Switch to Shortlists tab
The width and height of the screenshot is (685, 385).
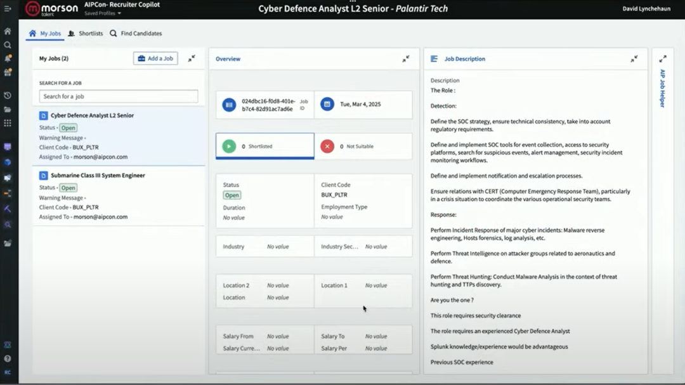[x=86, y=33]
